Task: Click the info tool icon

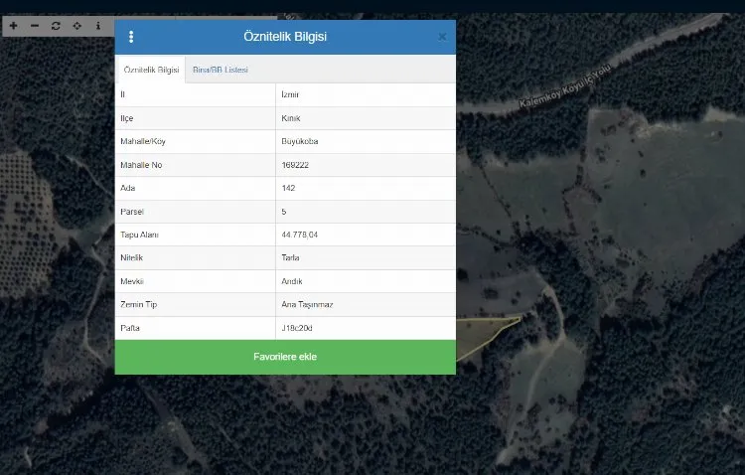Action: point(97,25)
